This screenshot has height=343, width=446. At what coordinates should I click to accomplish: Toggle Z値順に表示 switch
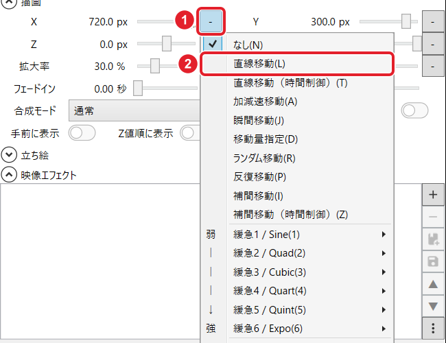(x=191, y=133)
